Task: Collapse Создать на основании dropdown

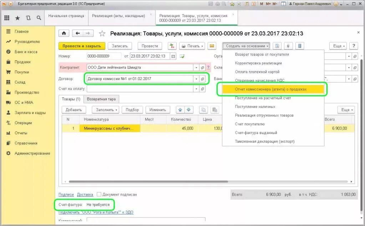Action: (246, 46)
